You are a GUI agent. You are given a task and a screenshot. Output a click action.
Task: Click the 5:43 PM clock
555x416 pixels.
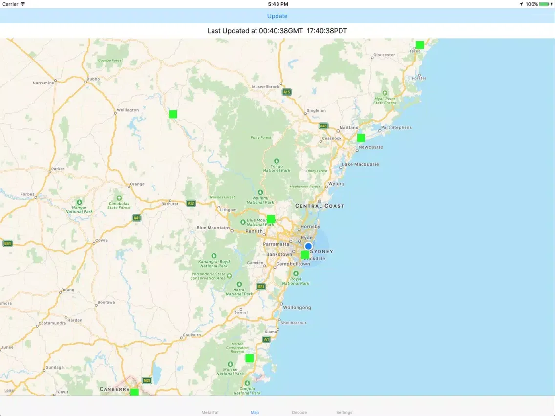click(278, 4)
